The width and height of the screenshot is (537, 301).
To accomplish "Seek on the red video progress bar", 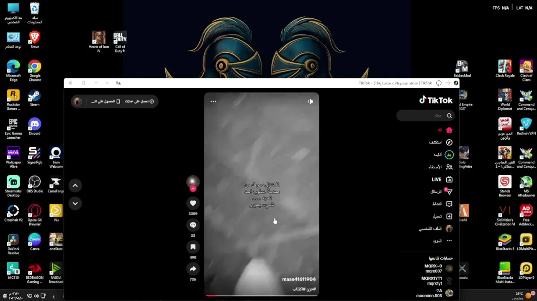I will 262,296.
